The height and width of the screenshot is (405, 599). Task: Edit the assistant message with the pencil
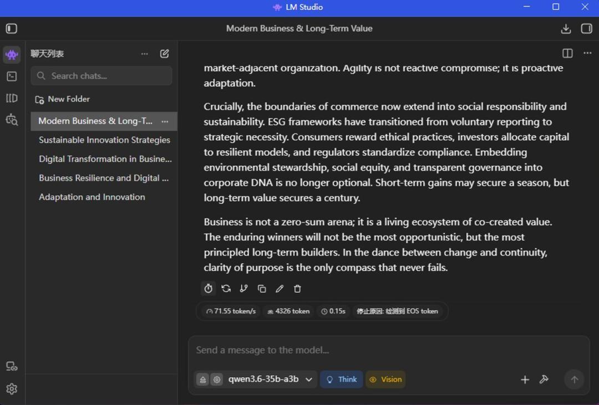tap(280, 289)
